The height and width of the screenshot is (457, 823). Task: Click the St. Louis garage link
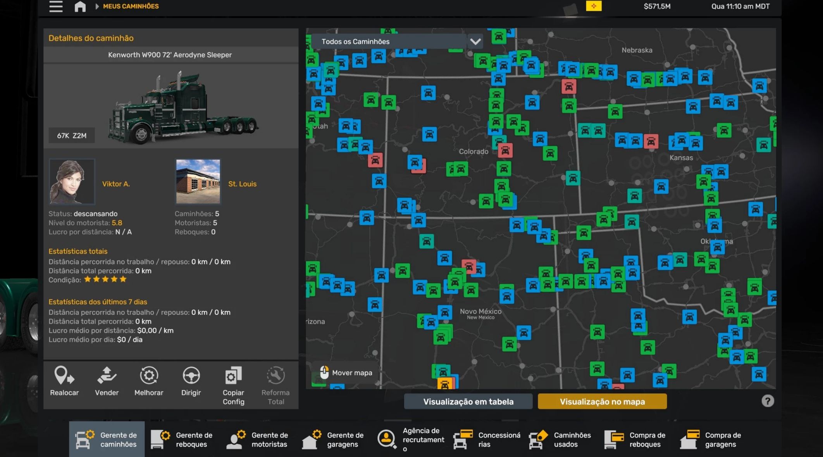242,184
